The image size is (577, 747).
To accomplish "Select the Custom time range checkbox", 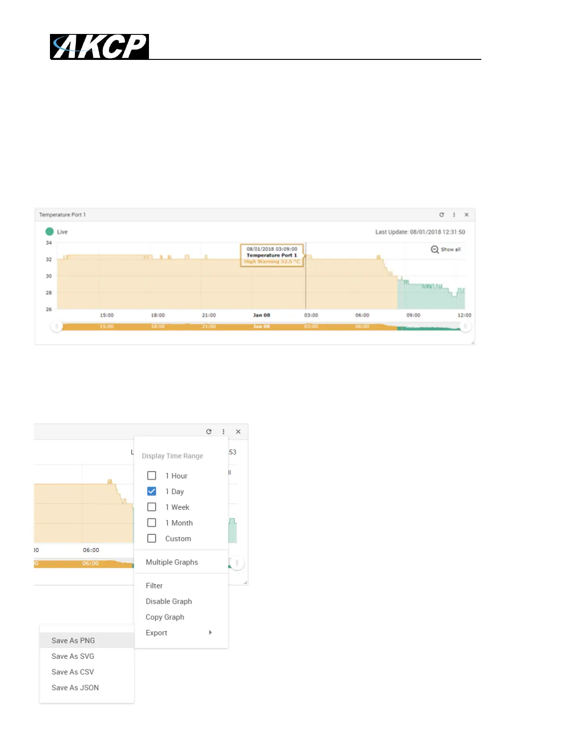I will click(x=152, y=538).
